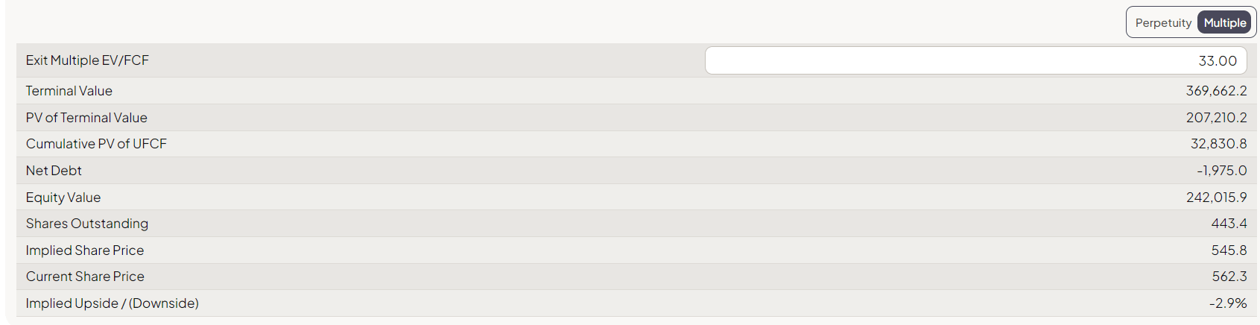
Task: Select the Multiple toggle option
Action: [1224, 23]
